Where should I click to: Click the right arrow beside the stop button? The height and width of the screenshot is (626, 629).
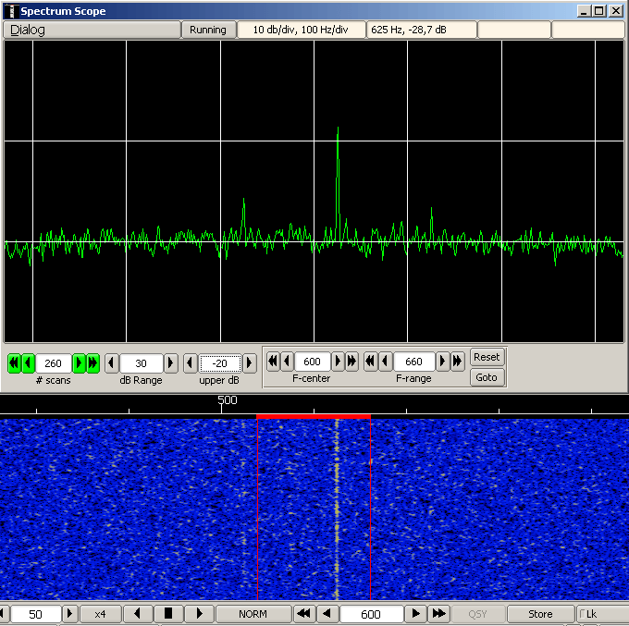click(x=200, y=614)
